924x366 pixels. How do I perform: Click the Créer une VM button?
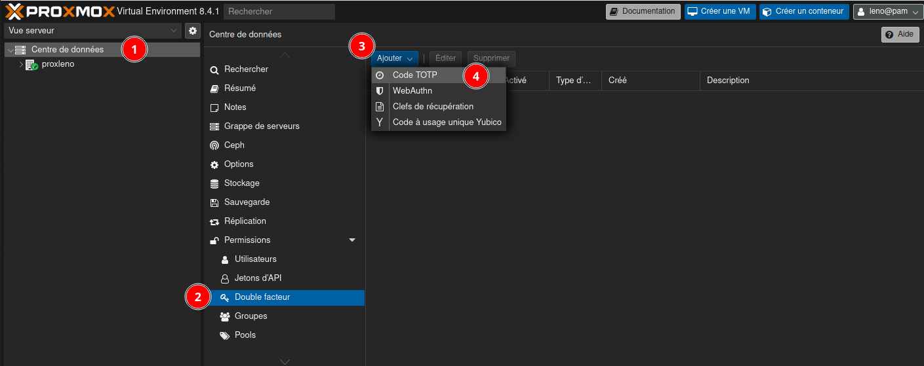coord(719,11)
